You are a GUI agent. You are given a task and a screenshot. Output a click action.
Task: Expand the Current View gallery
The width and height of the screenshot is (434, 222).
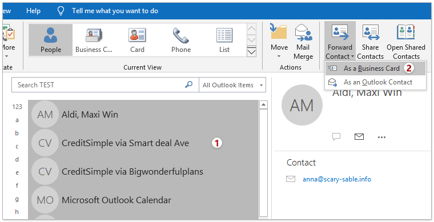251,51
